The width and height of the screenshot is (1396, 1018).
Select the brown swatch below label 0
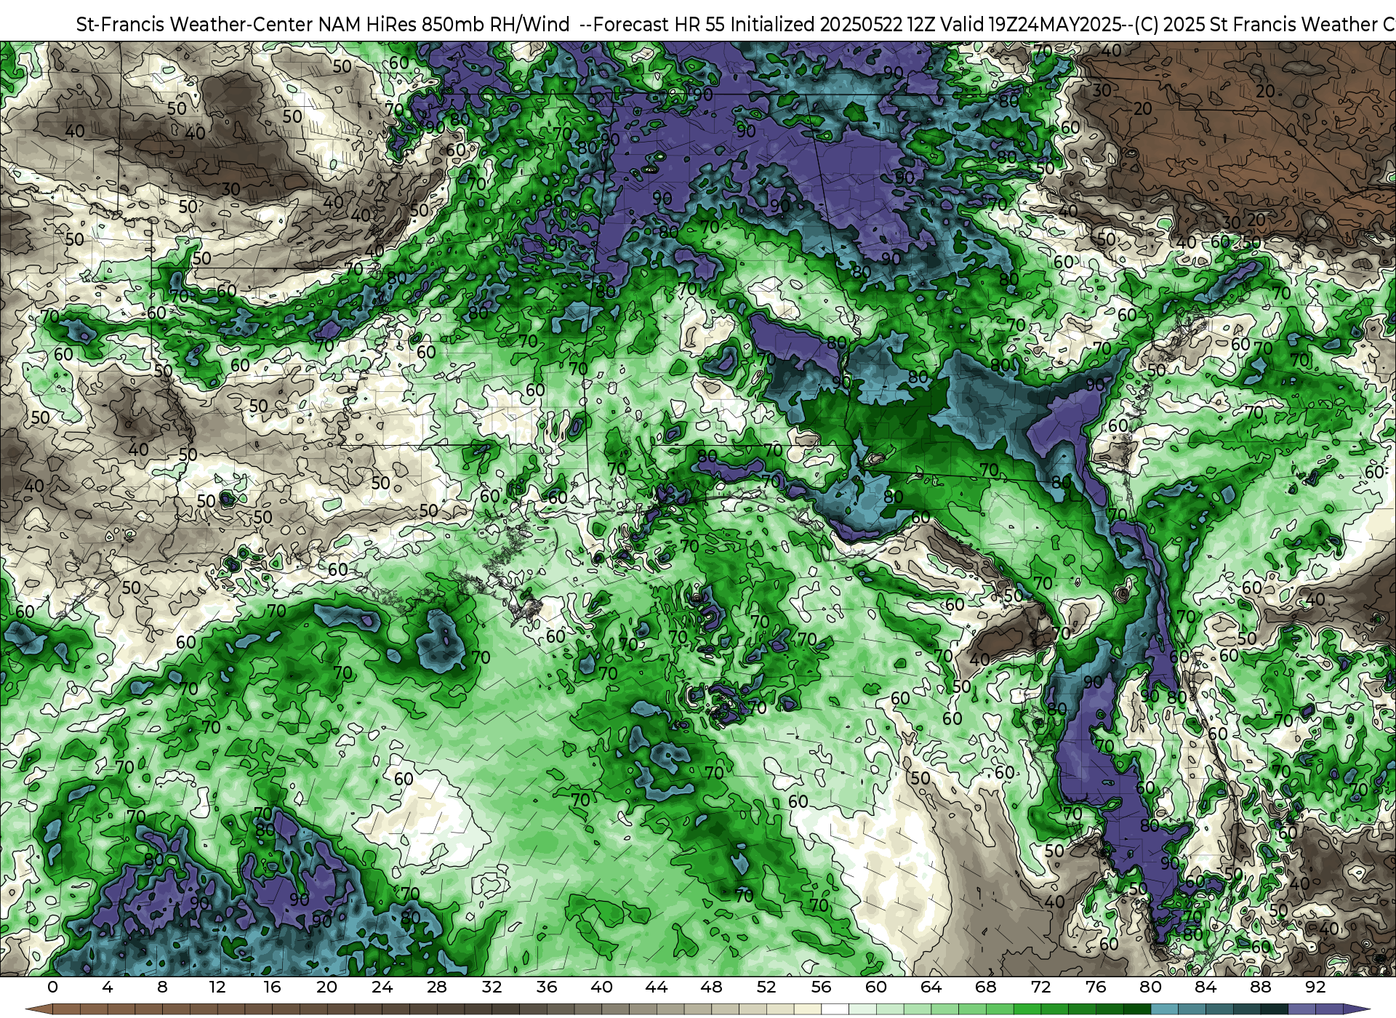click(65, 1009)
